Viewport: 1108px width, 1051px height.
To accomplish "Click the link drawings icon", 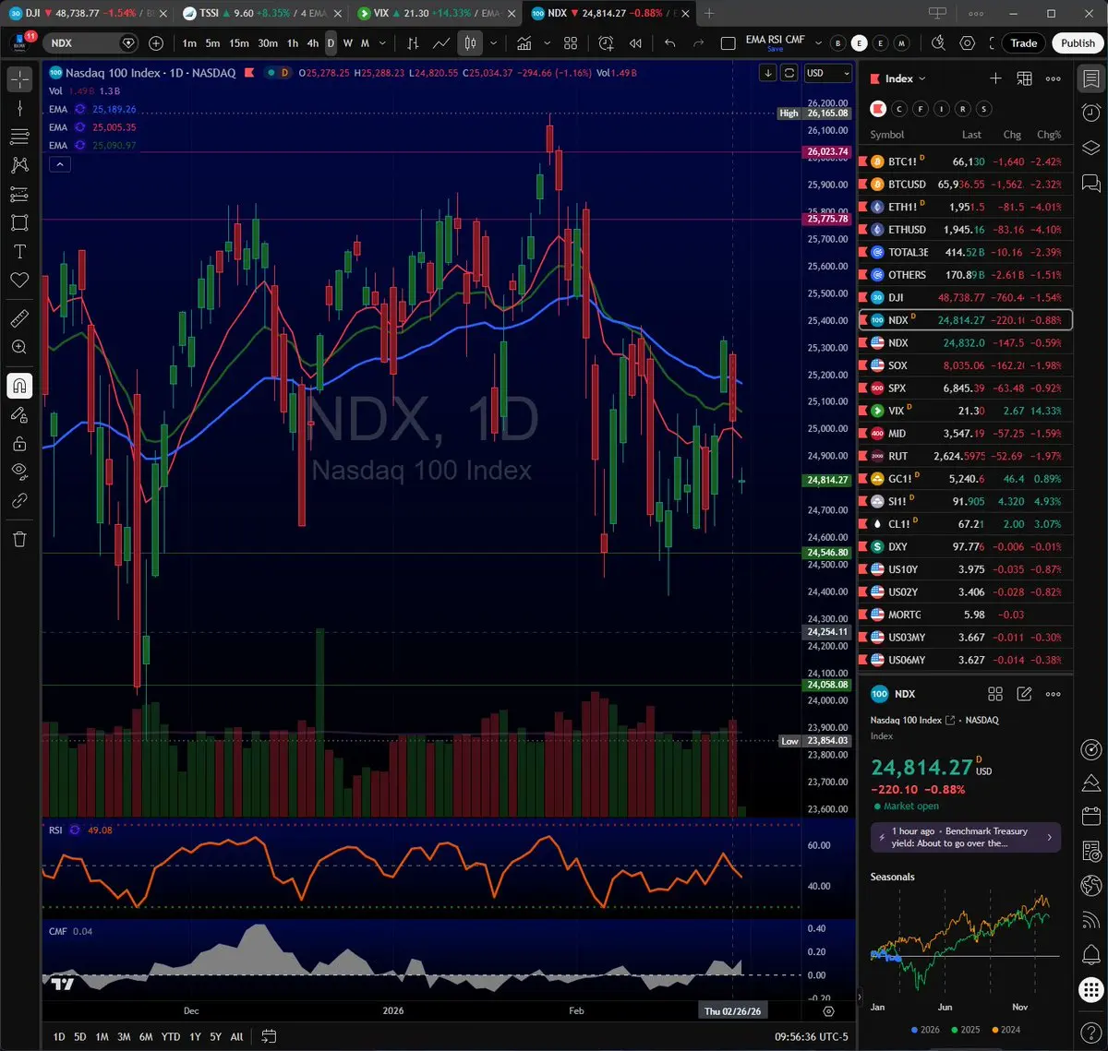I will click(19, 500).
